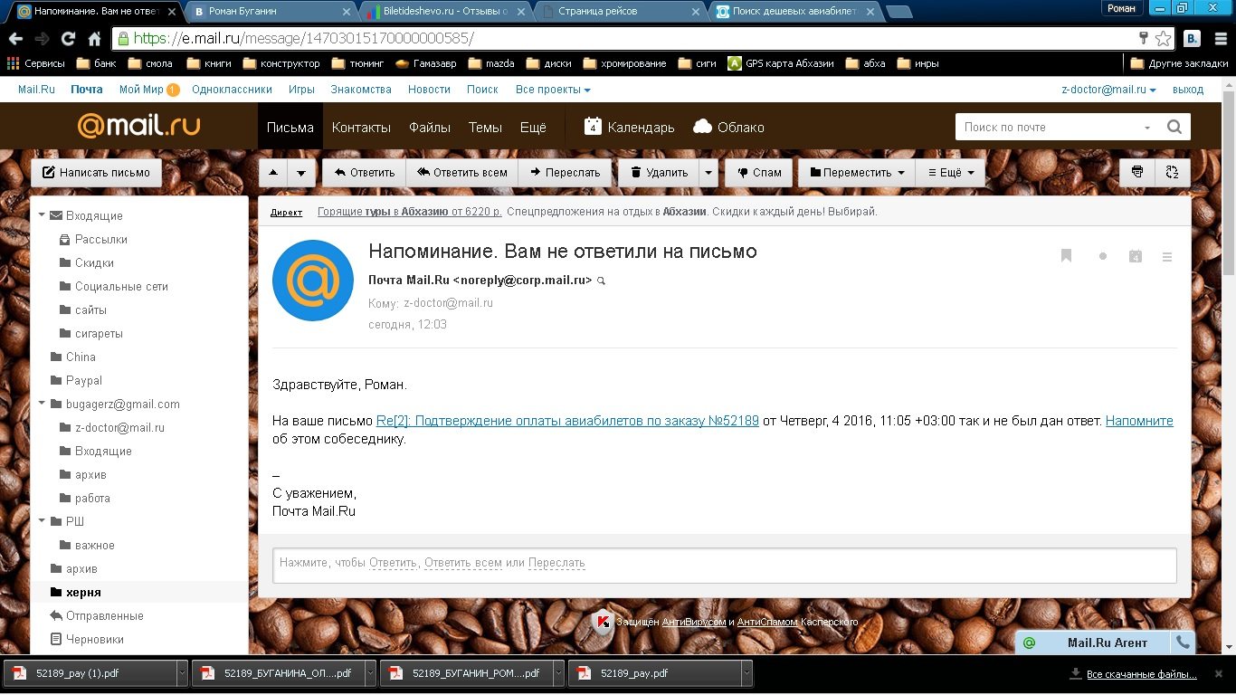Screen dimensions: 1236x695
Task: Open Ещё header menu
Action: pos(533,127)
